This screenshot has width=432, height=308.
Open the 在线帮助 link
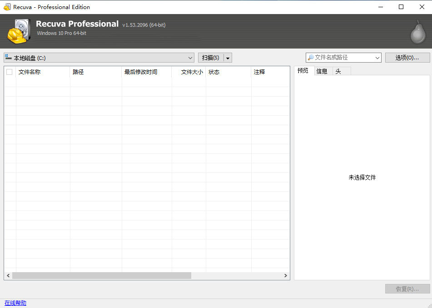pos(15,303)
